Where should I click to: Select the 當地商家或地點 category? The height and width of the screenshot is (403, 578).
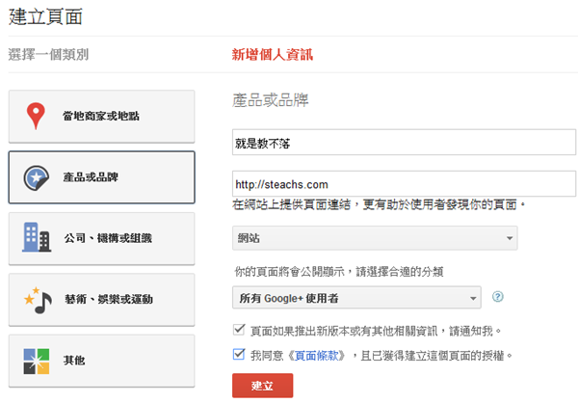tap(101, 117)
